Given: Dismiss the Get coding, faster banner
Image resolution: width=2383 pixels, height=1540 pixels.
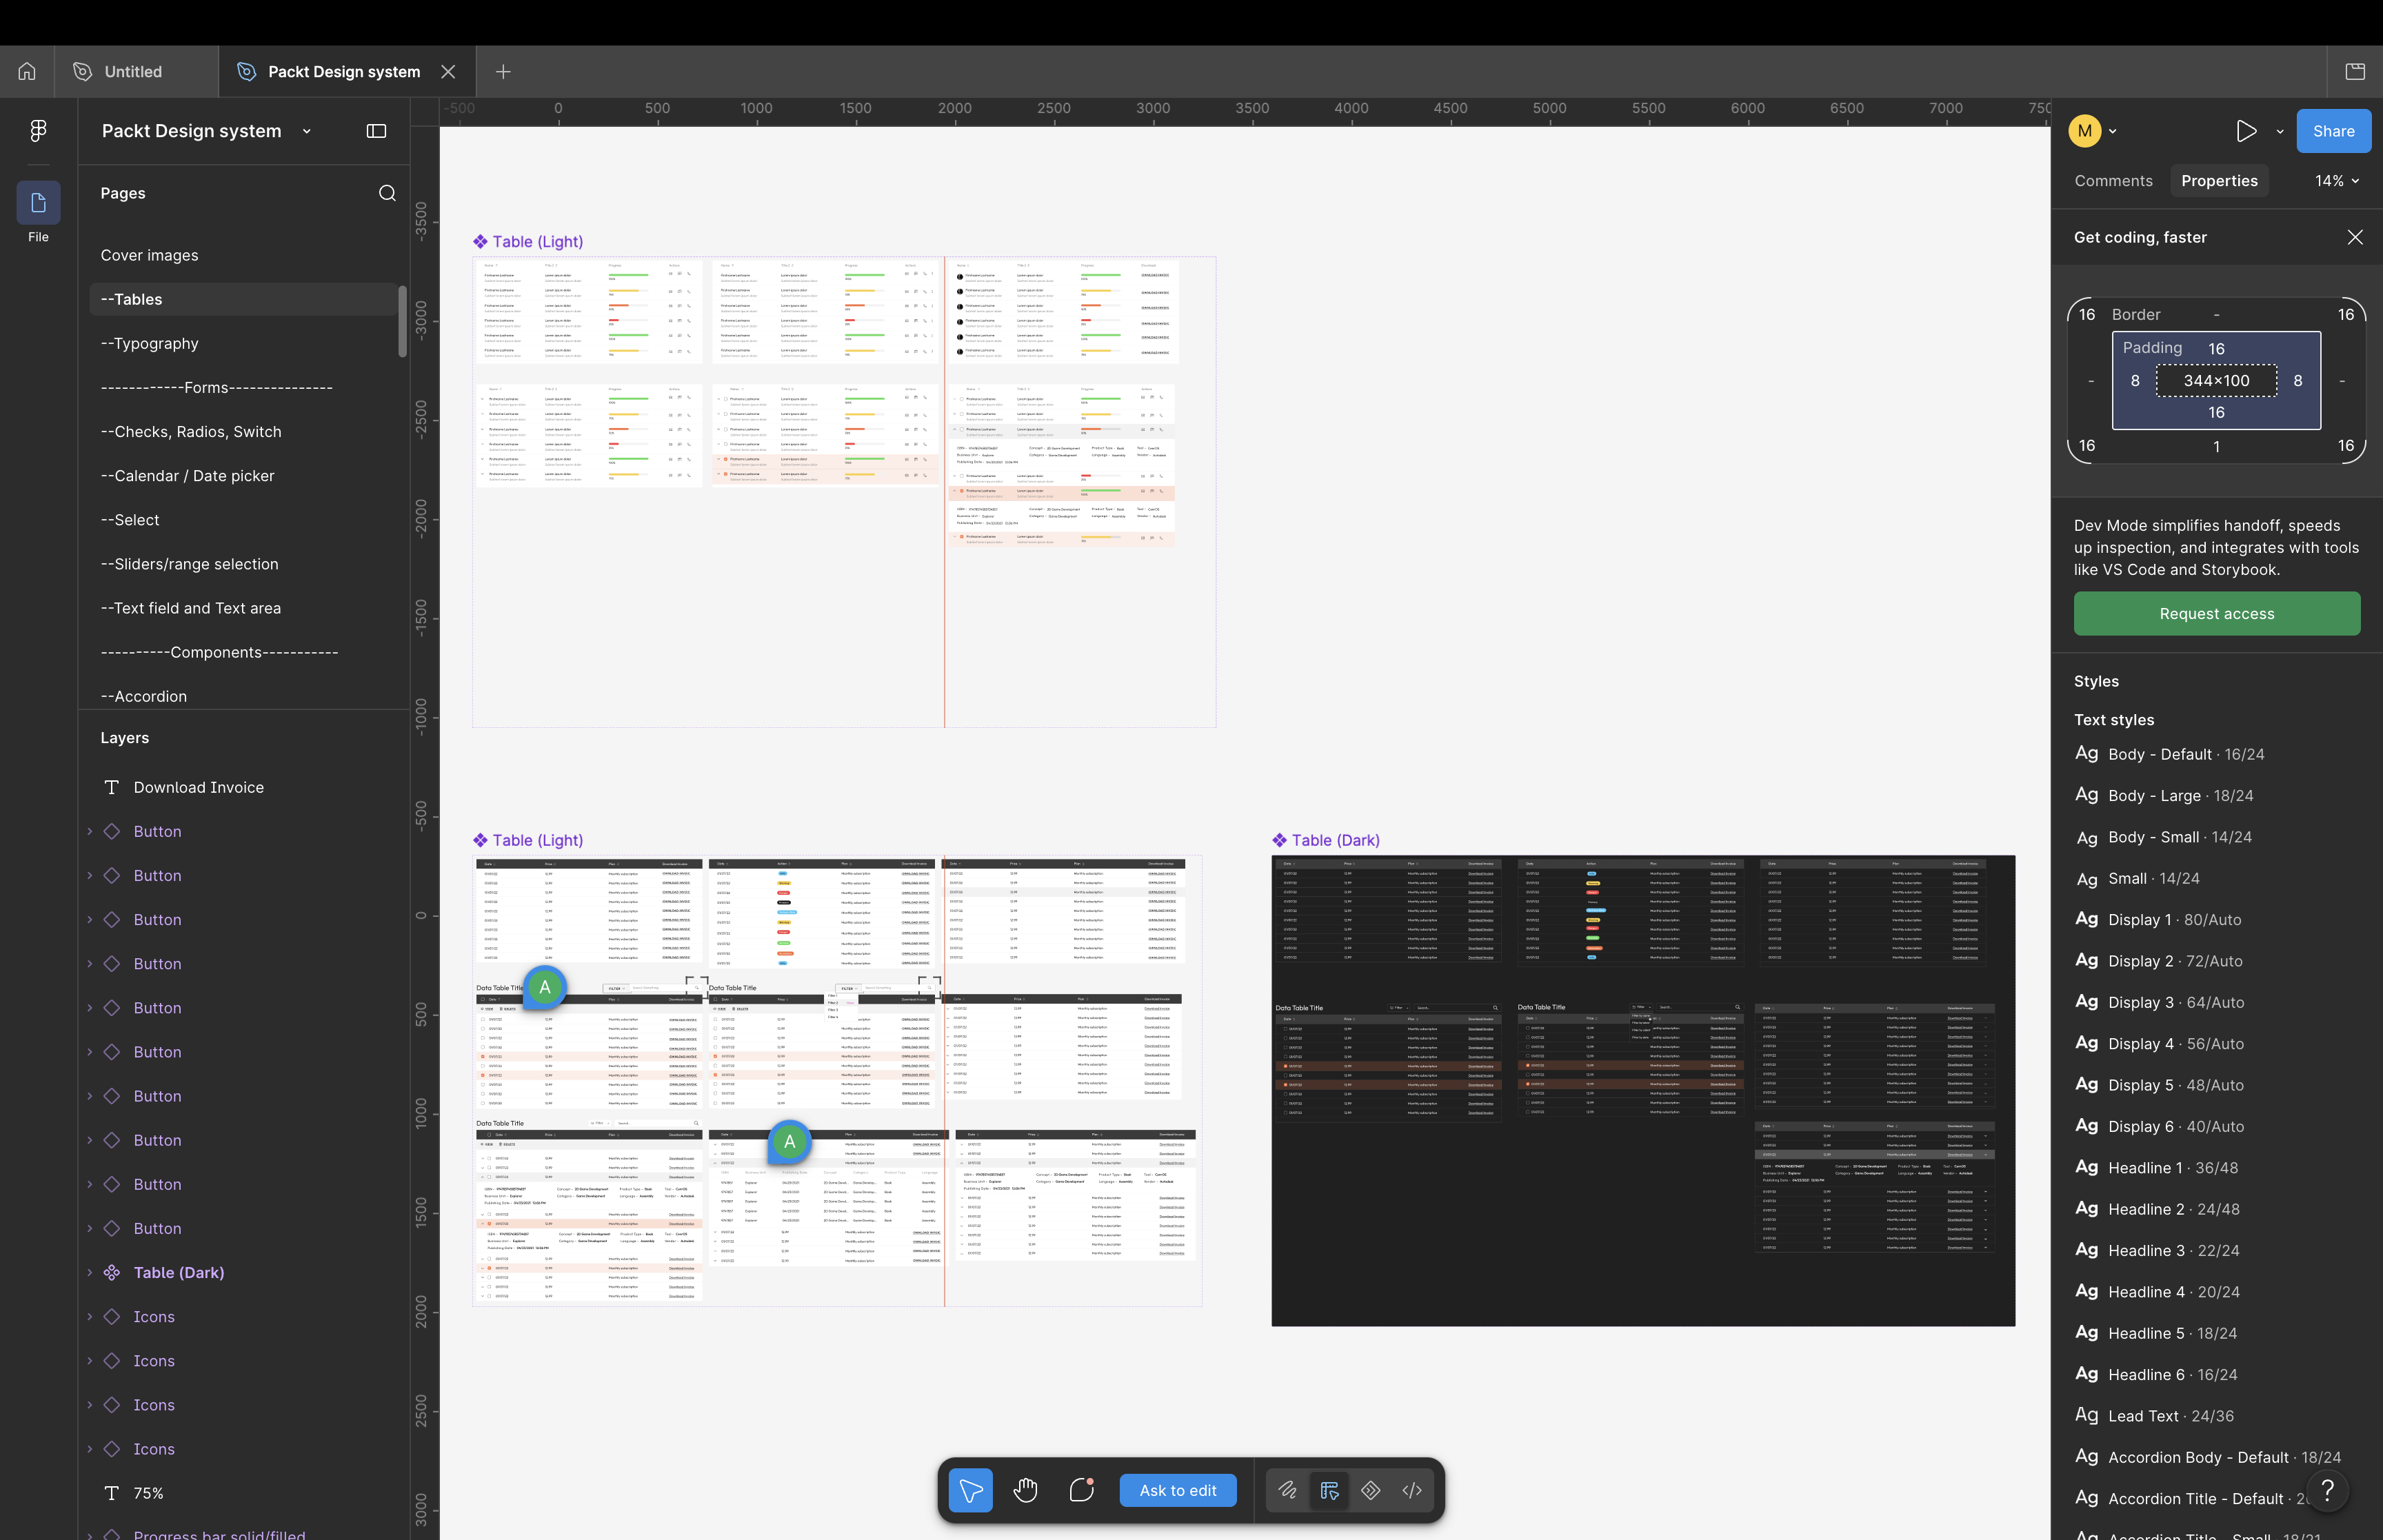Looking at the screenshot, I should (x=2355, y=237).
